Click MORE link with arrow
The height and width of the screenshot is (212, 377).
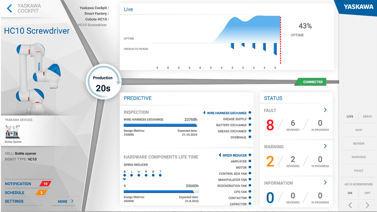(66, 201)
